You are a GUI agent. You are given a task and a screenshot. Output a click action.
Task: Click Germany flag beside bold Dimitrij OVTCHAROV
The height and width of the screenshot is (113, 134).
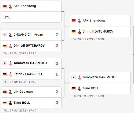coord(5,46)
